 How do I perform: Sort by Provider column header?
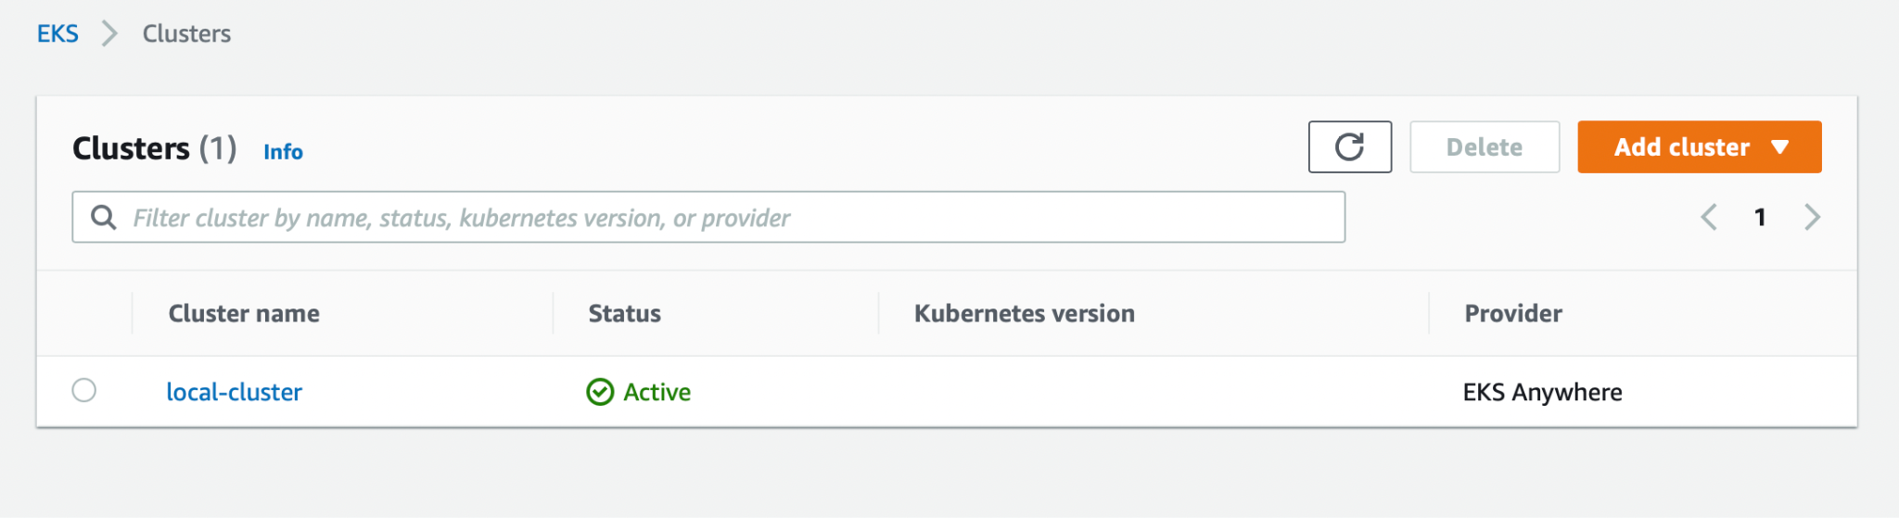click(1512, 313)
